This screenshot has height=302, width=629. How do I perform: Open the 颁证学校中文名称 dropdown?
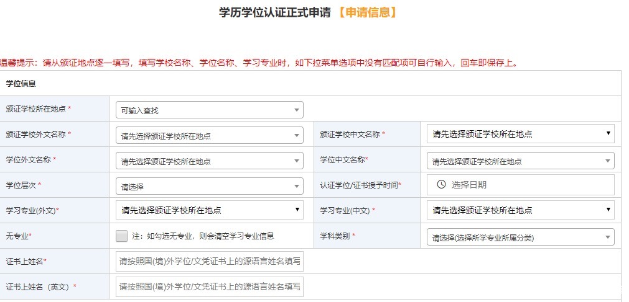tap(520, 133)
